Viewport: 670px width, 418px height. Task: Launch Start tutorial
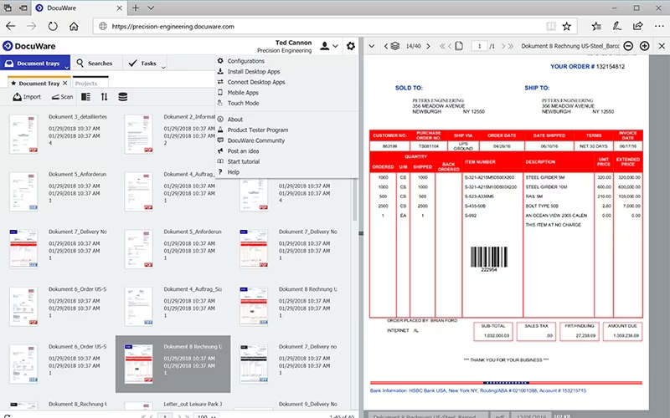[243, 161]
